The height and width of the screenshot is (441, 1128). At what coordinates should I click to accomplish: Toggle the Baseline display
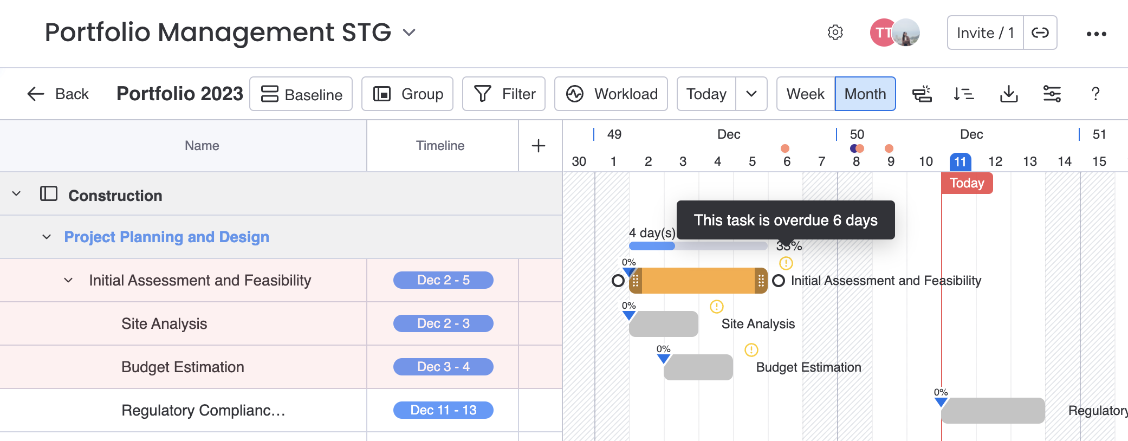coord(301,94)
